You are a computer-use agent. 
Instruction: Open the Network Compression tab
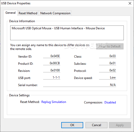coord(55,13)
